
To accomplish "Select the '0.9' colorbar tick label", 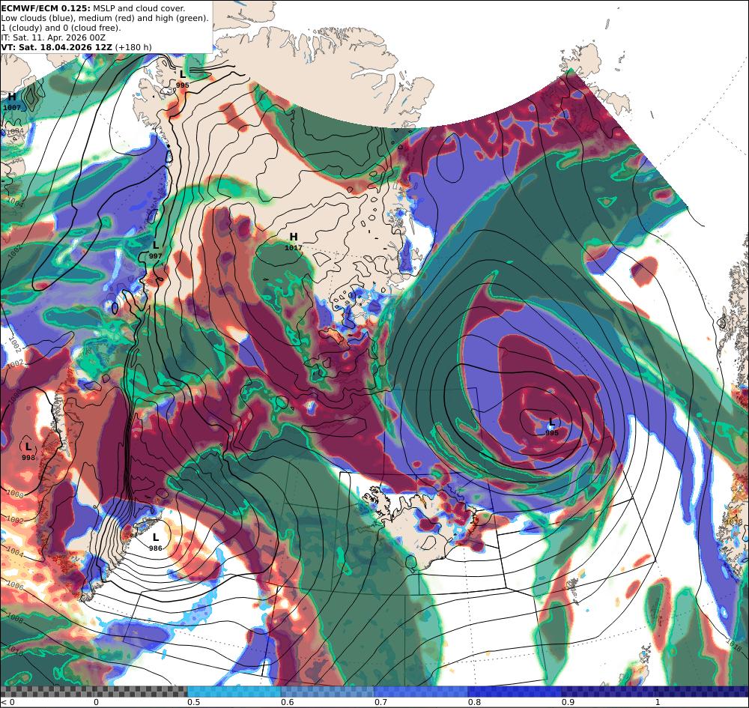I will click(x=568, y=702).
